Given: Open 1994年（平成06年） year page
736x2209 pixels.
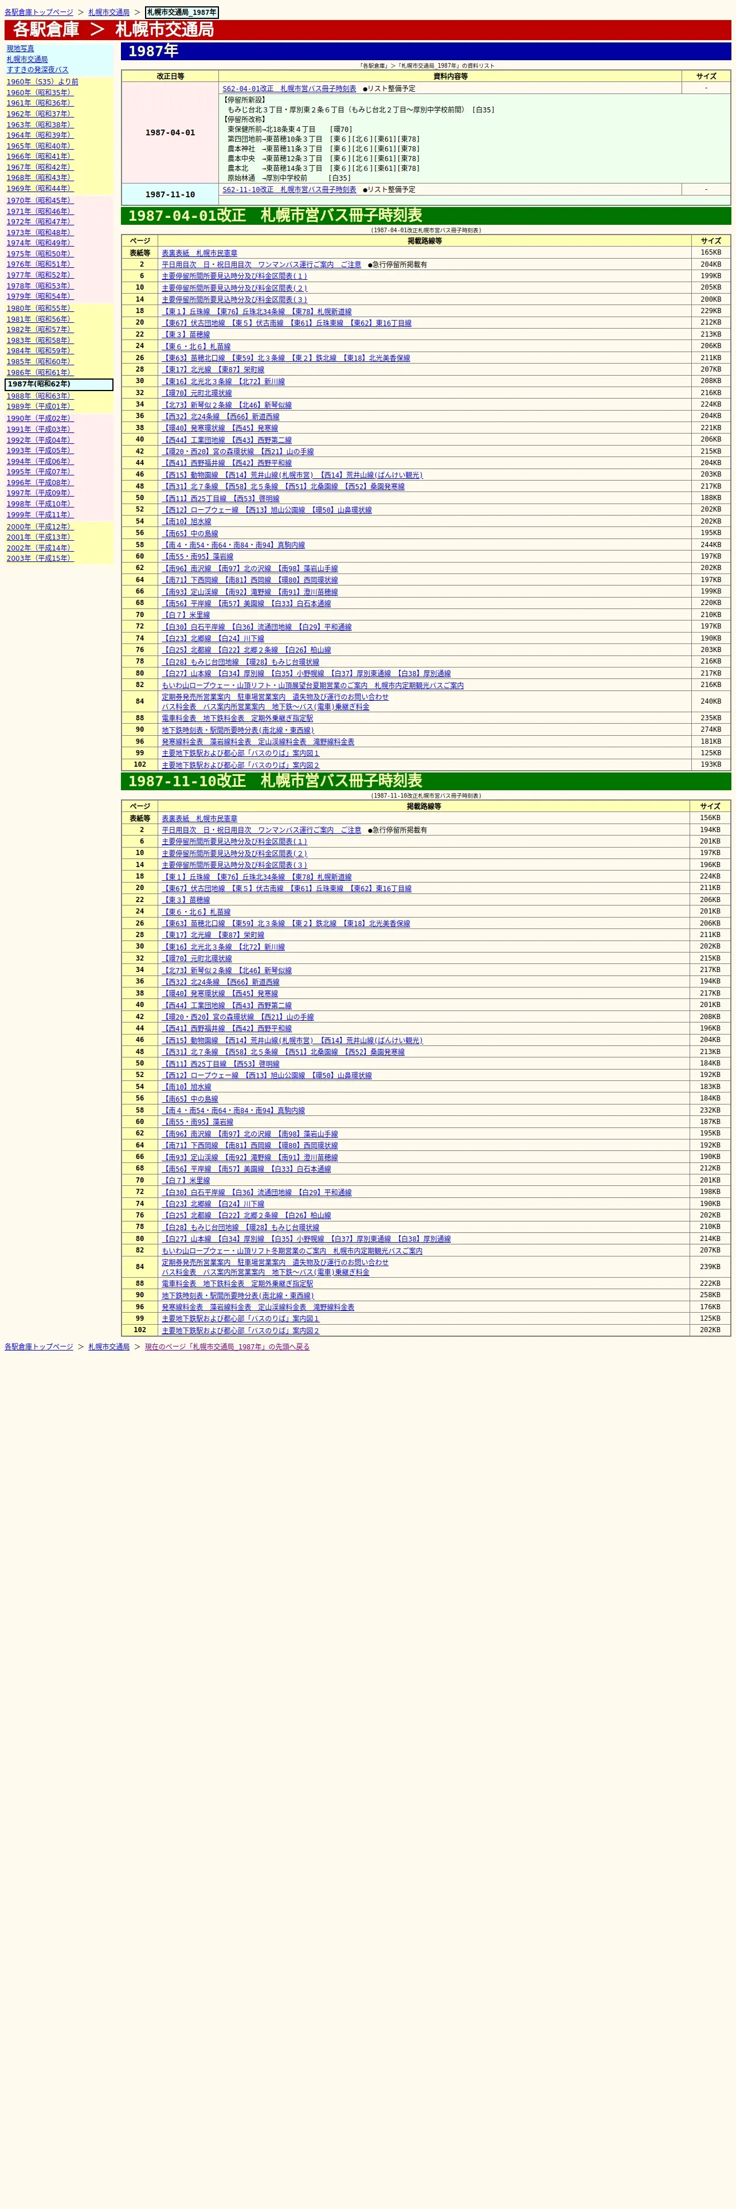Looking at the screenshot, I should [x=40, y=461].
